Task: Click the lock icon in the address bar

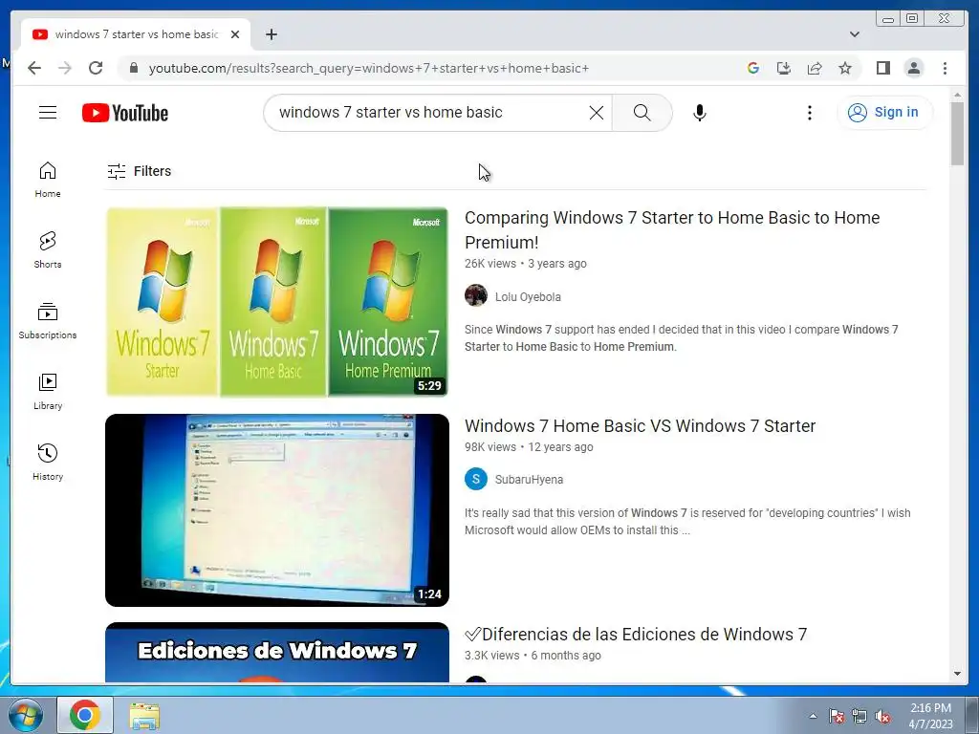Action: pos(133,68)
